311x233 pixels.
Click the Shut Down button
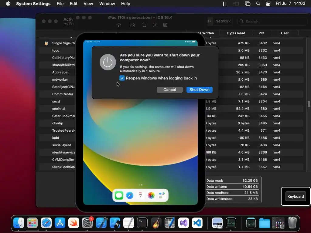point(199,89)
